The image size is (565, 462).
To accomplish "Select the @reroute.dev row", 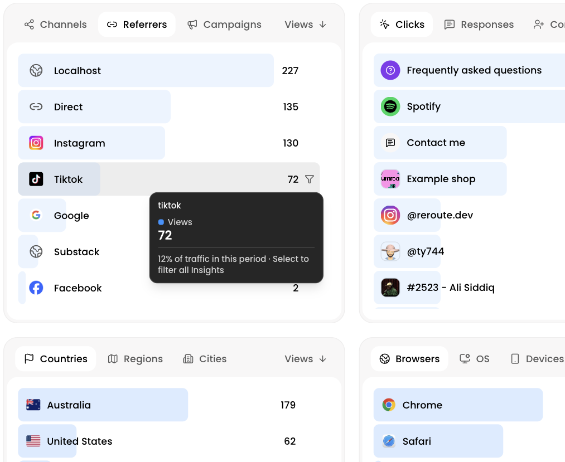I will [469, 215].
